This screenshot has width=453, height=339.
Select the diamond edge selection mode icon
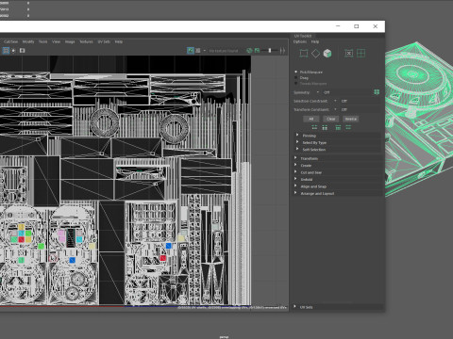(x=315, y=54)
